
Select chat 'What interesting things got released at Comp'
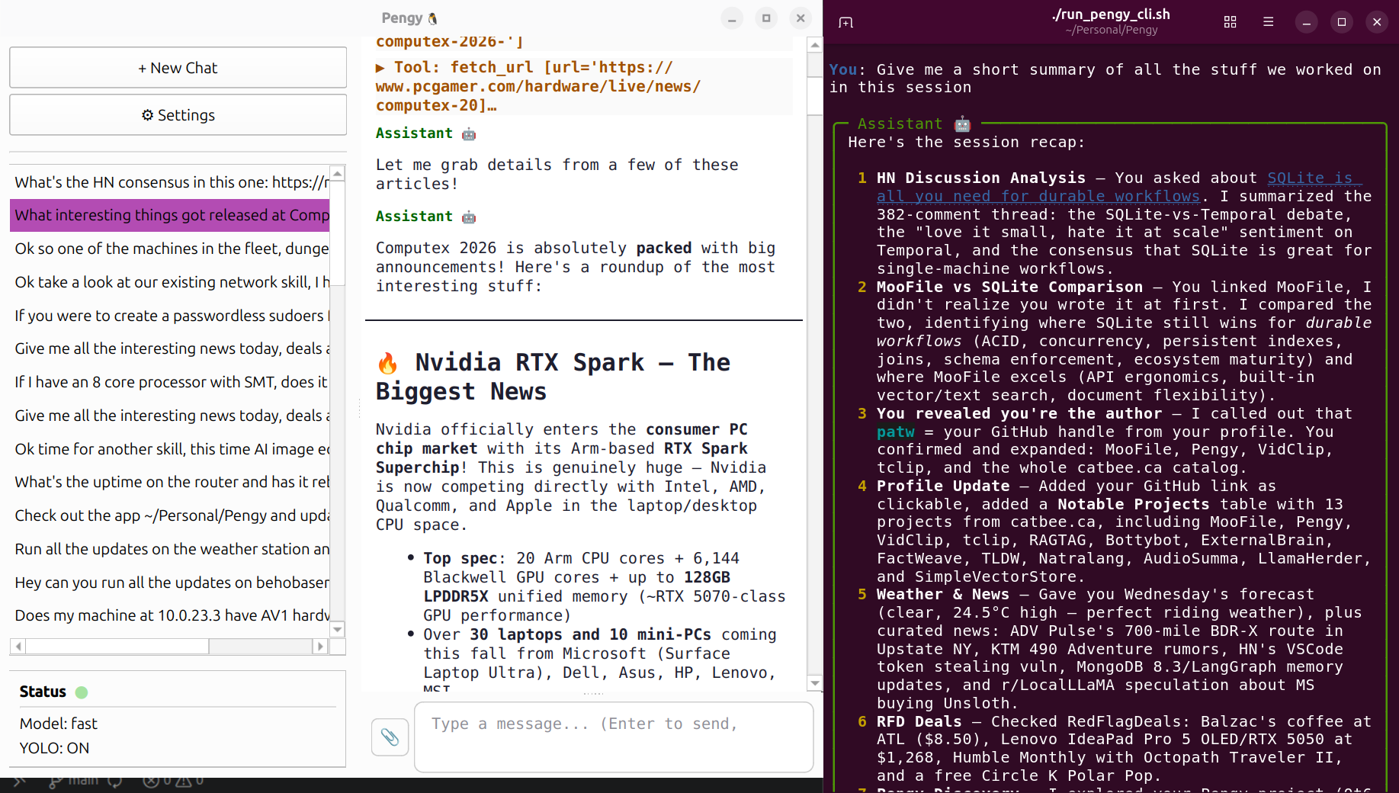point(170,215)
